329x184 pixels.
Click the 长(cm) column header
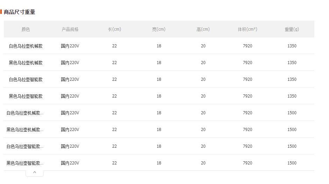(115, 29)
